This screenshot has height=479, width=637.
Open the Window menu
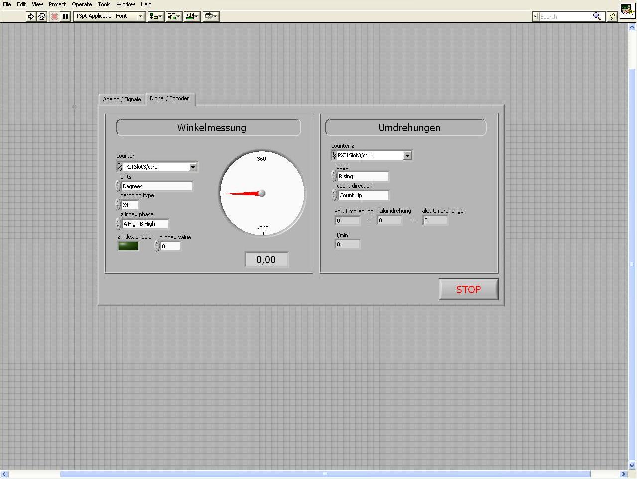click(126, 4)
